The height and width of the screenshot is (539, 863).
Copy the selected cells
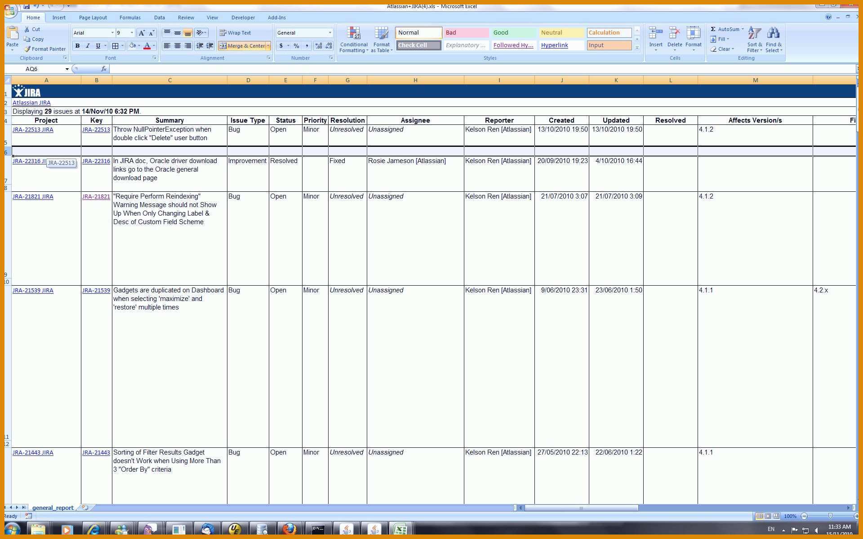[x=34, y=39]
